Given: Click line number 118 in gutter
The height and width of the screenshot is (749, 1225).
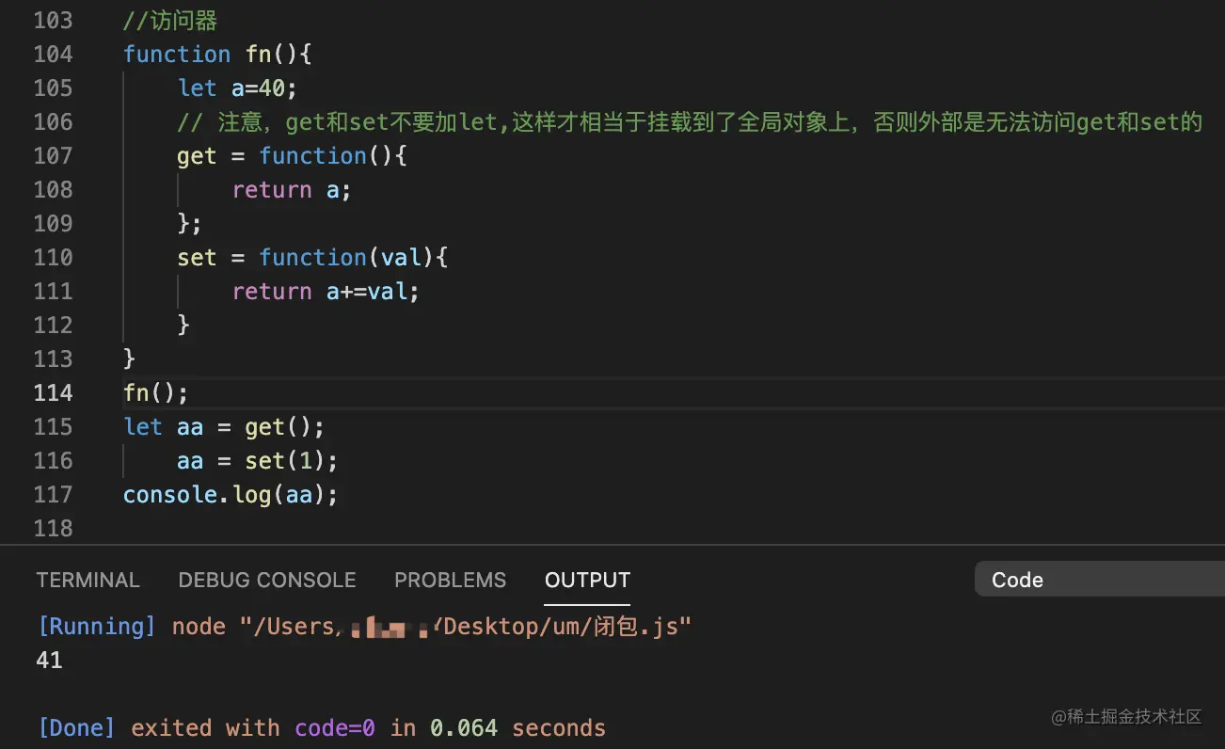Looking at the screenshot, I should (53, 528).
